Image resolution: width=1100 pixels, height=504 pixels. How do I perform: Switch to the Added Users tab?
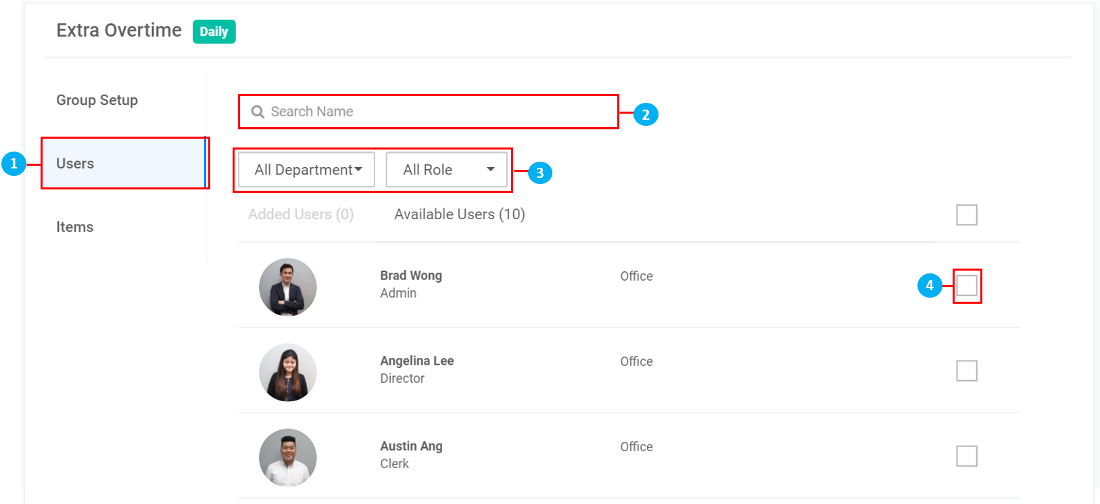tap(301, 214)
